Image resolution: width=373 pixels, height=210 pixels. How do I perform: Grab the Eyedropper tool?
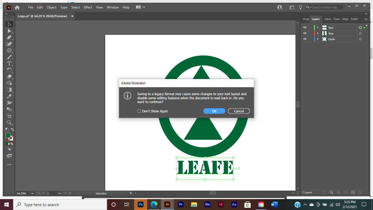9,96
